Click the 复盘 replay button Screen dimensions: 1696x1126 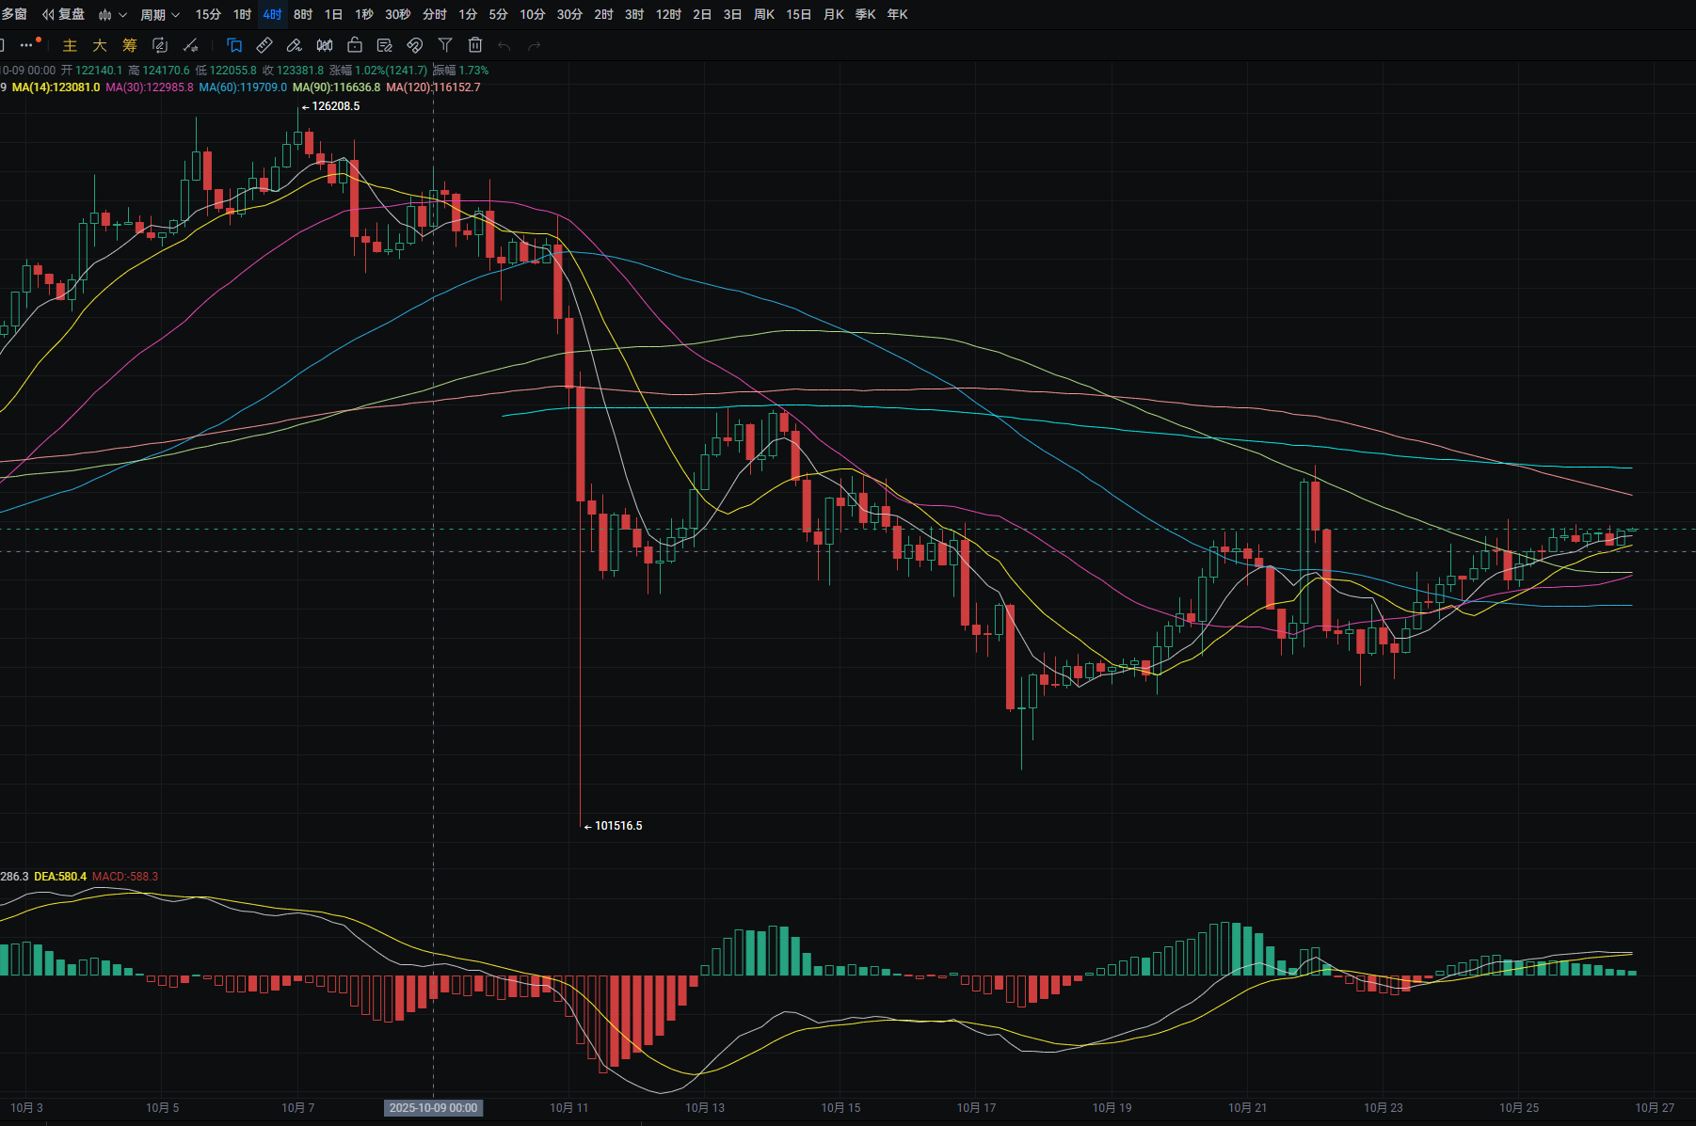pyautogui.click(x=63, y=15)
